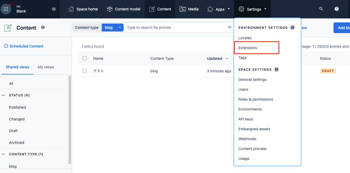Screen dimensions: 350x173
Task: Click the Settings gear icon
Action: [x=242, y=9]
